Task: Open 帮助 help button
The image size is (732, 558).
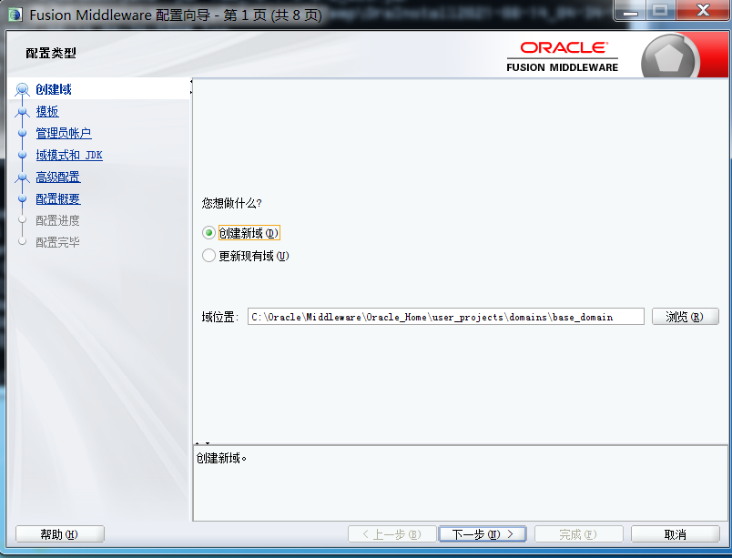Action: coord(60,534)
